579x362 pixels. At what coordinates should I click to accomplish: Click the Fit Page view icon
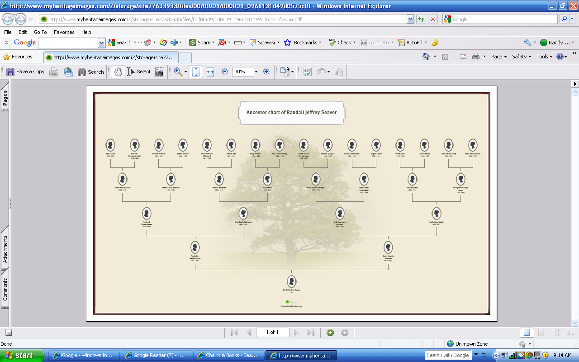pyautogui.click(x=195, y=71)
